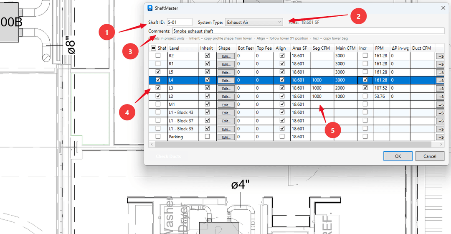451x234 pixels.
Task: Click Duct CFM cell in L4 row
Action: tap(423, 80)
